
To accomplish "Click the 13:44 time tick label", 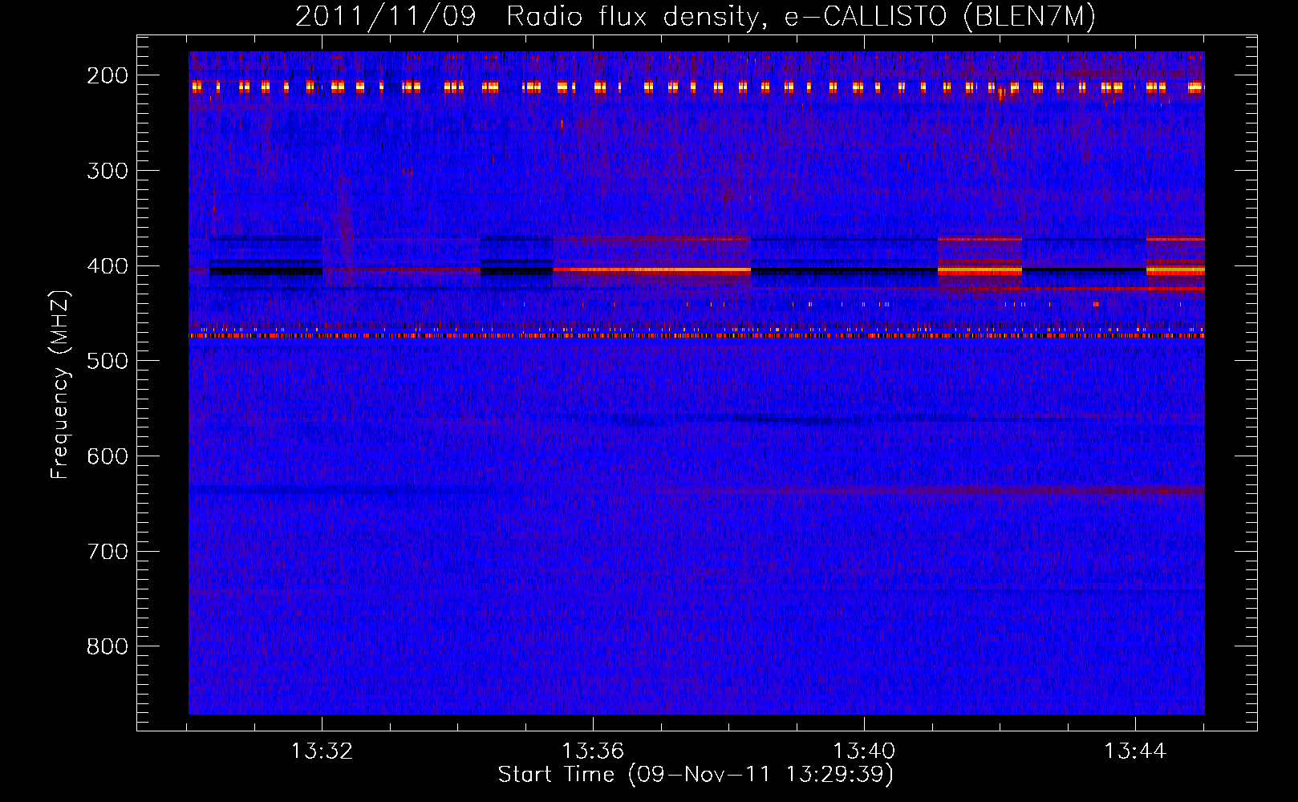I will [x=1135, y=751].
